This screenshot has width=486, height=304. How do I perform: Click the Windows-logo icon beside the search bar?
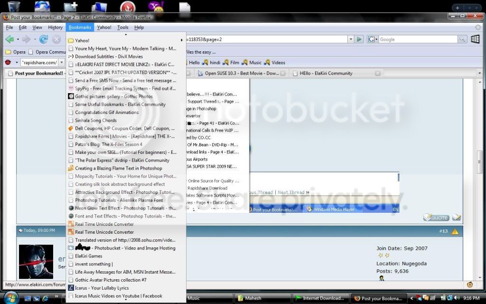click(475, 39)
